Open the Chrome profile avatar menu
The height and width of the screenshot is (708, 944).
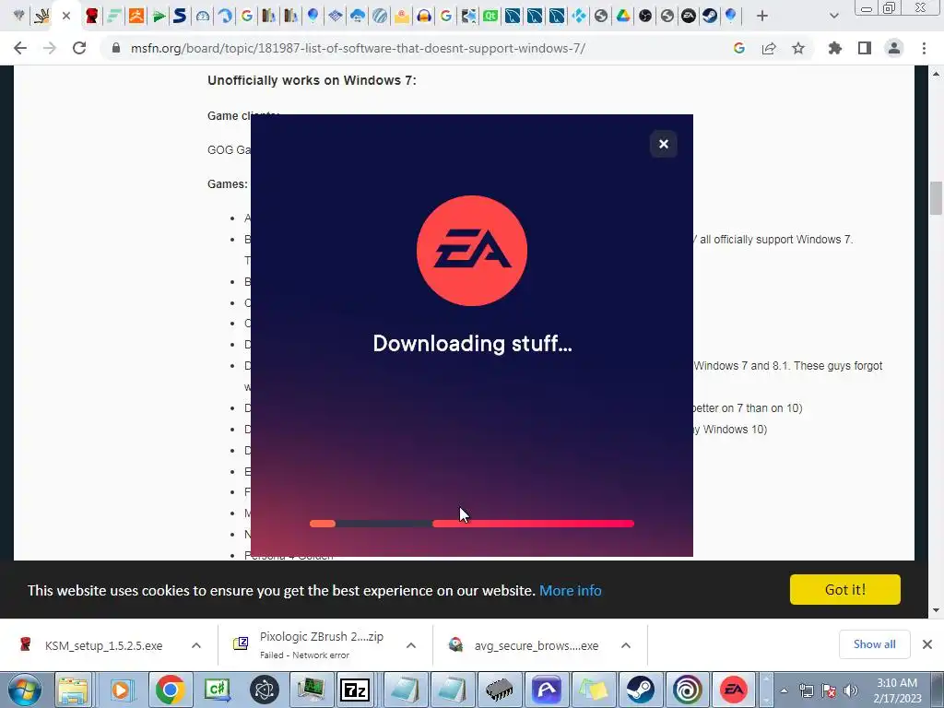pyautogui.click(x=894, y=48)
